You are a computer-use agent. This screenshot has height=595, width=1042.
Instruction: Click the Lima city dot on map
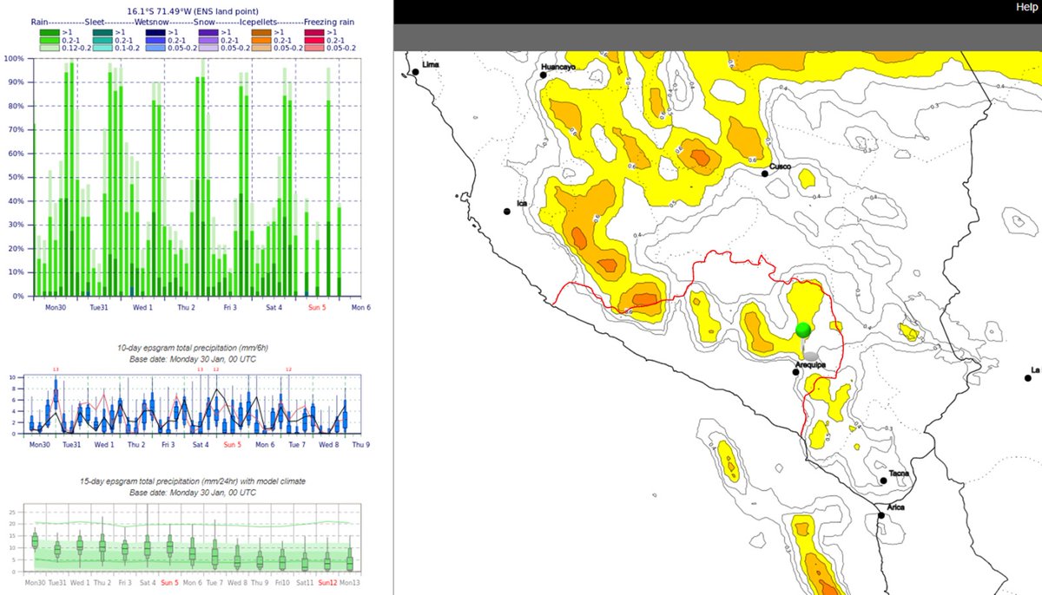click(416, 73)
